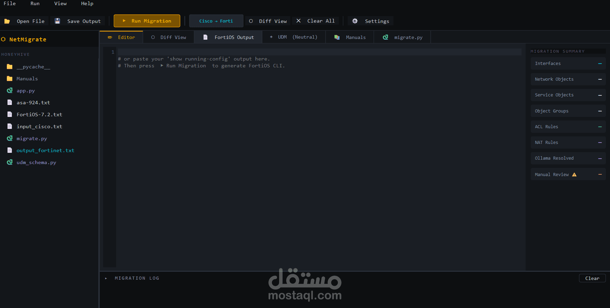Open output_fortinet.txt from file tree
610x308 pixels.
(x=45, y=150)
